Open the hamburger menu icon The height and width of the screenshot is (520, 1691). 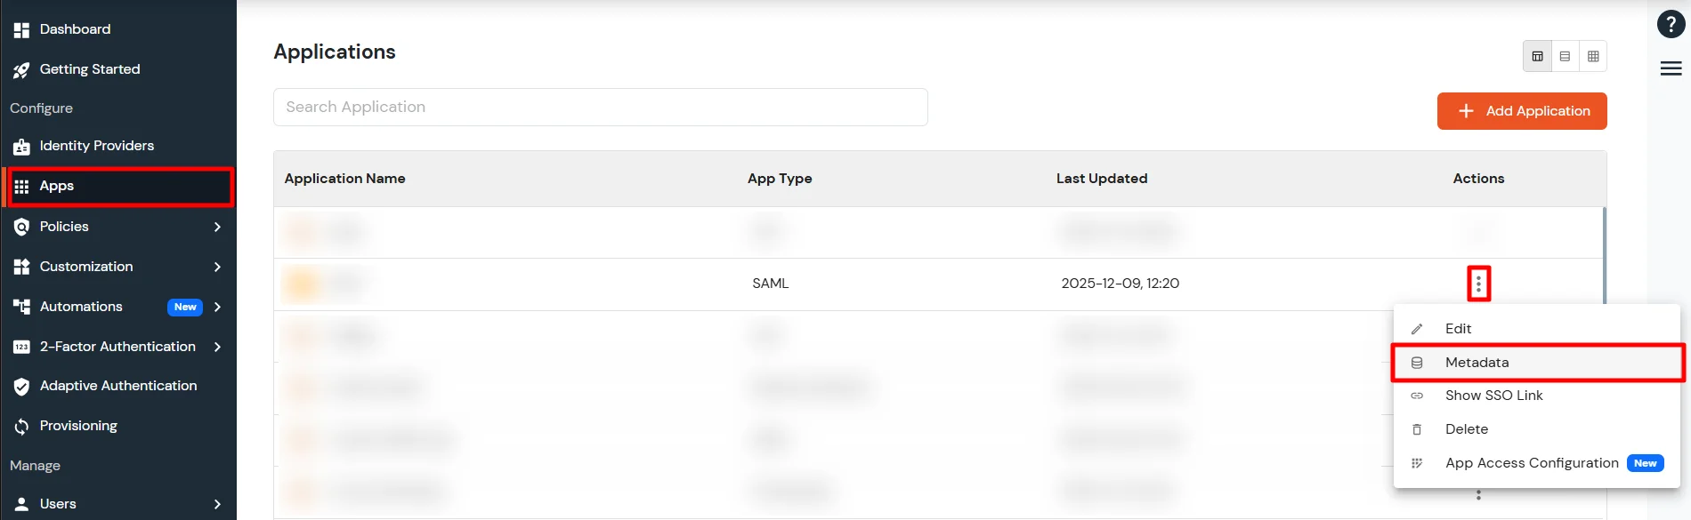(x=1671, y=68)
